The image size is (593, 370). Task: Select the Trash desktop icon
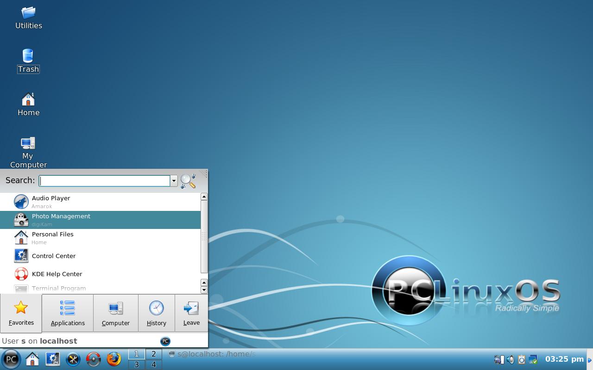pos(28,61)
